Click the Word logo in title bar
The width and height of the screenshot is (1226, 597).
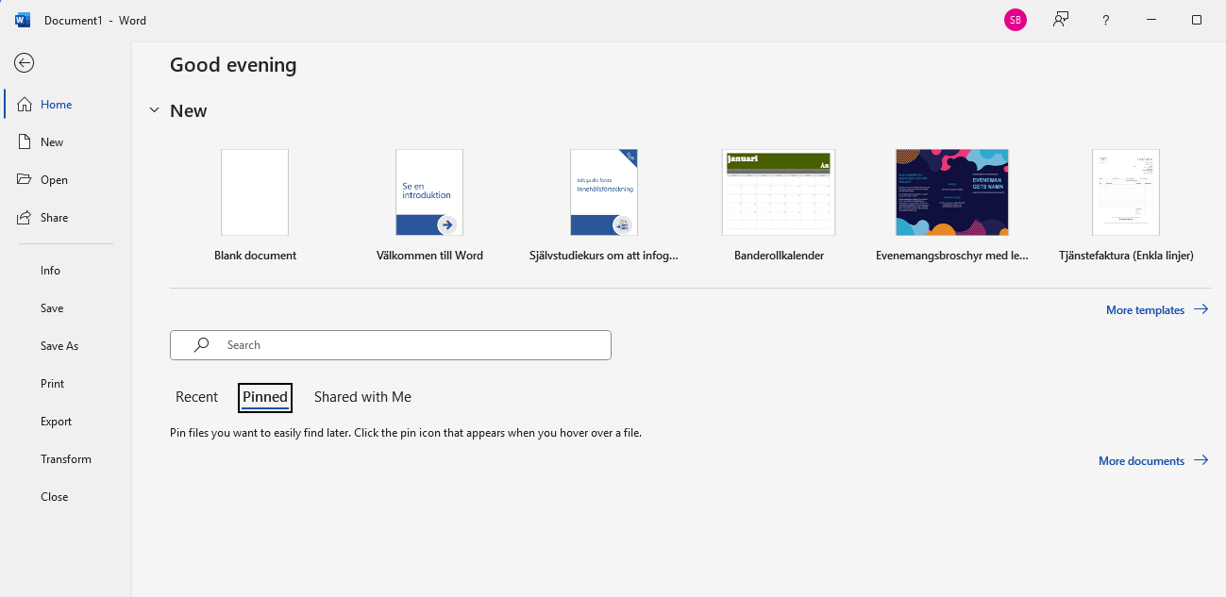(x=23, y=20)
